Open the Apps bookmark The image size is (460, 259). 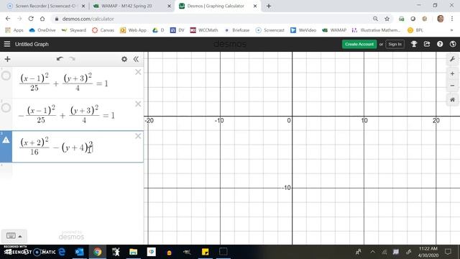(14, 30)
